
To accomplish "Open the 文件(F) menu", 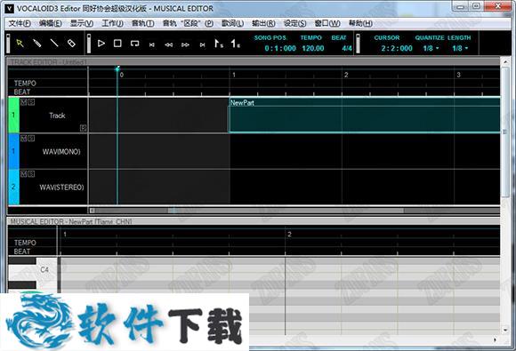I will click(20, 23).
